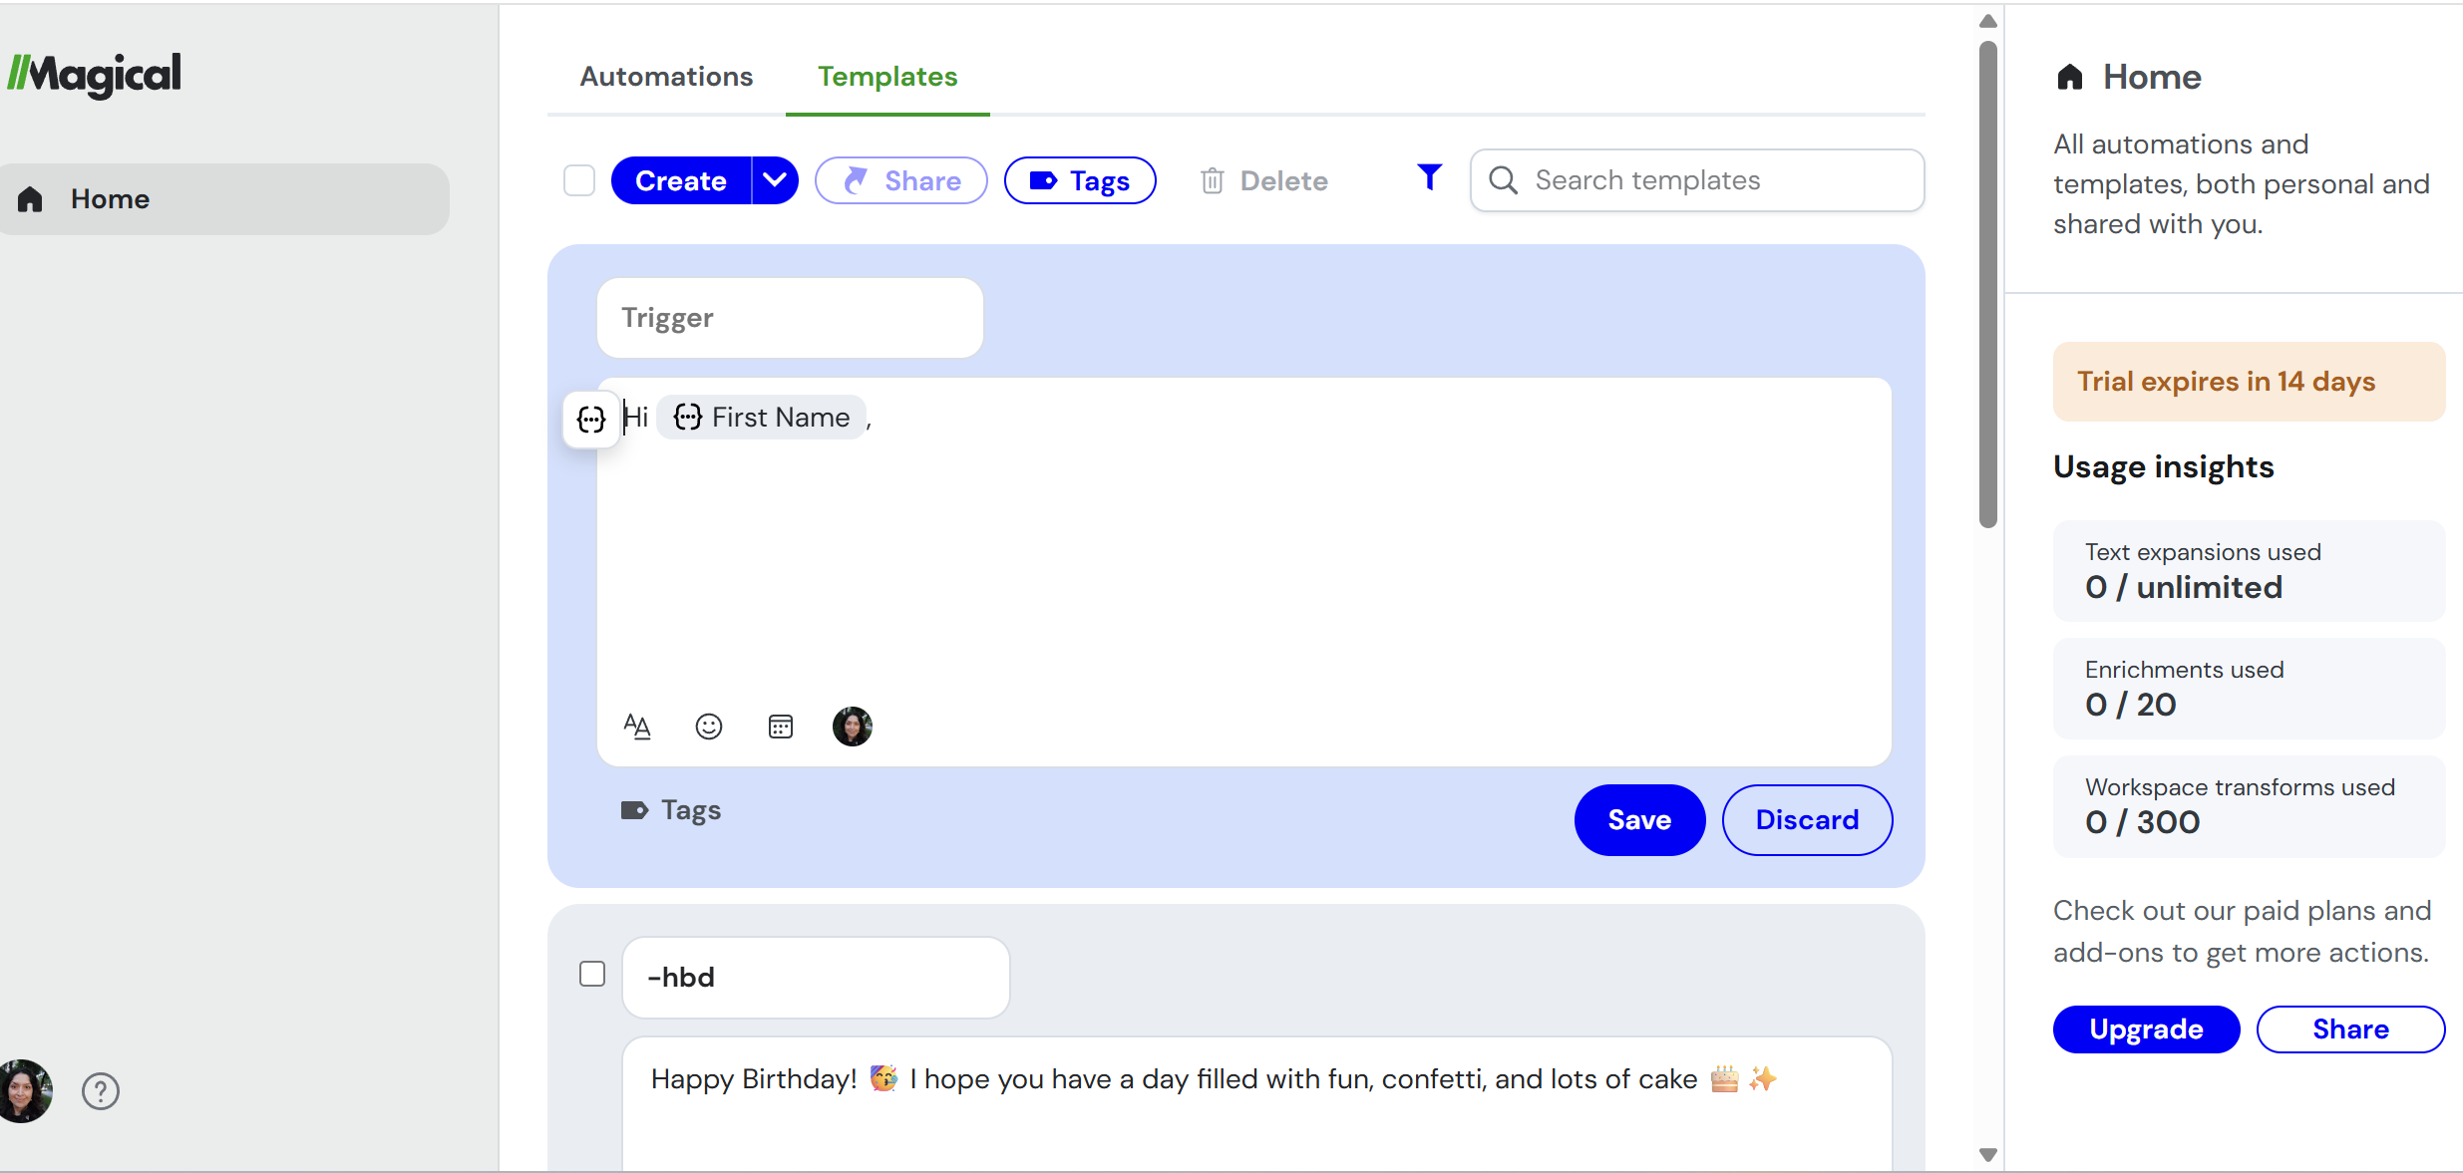Focus the Search templates field
The height and width of the screenshot is (1173, 2463).
pos(1697,180)
